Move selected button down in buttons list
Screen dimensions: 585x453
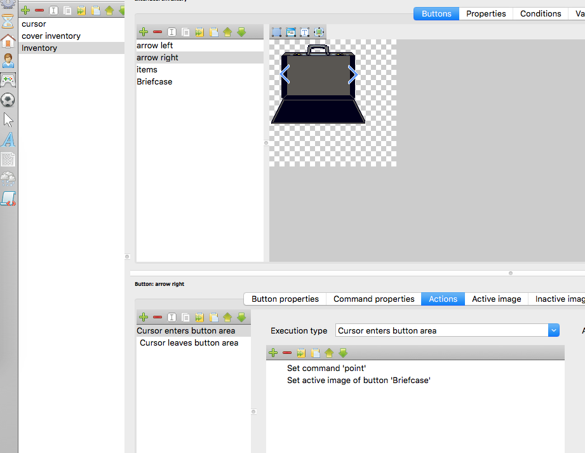241,32
